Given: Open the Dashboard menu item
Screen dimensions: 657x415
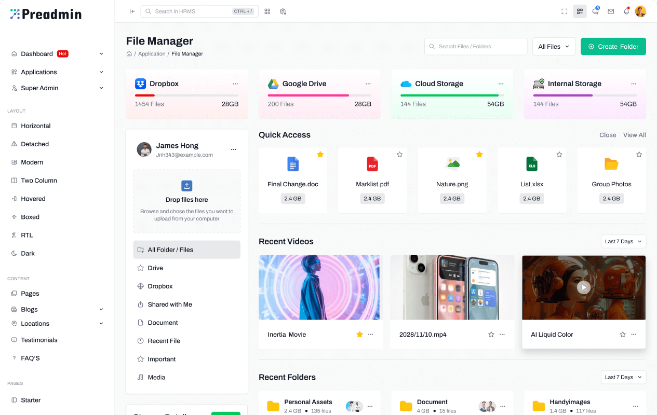Looking at the screenshot, I should coord(37,53).
